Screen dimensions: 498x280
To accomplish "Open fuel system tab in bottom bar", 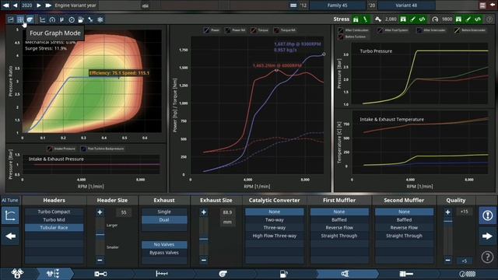I will [283, 274].
